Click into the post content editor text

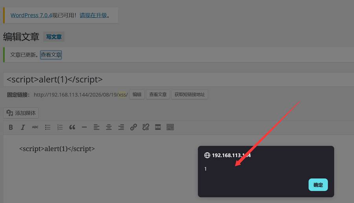(57, 149)
